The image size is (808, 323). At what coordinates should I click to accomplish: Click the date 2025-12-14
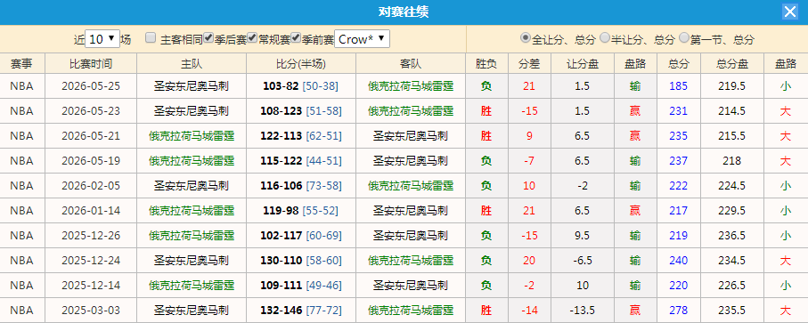coord(91,286)
